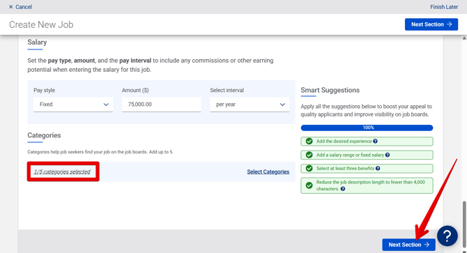The height and width of the screenshot is (253, 467).
Task: Click the Cancel X icon
Action: [10, 7]
